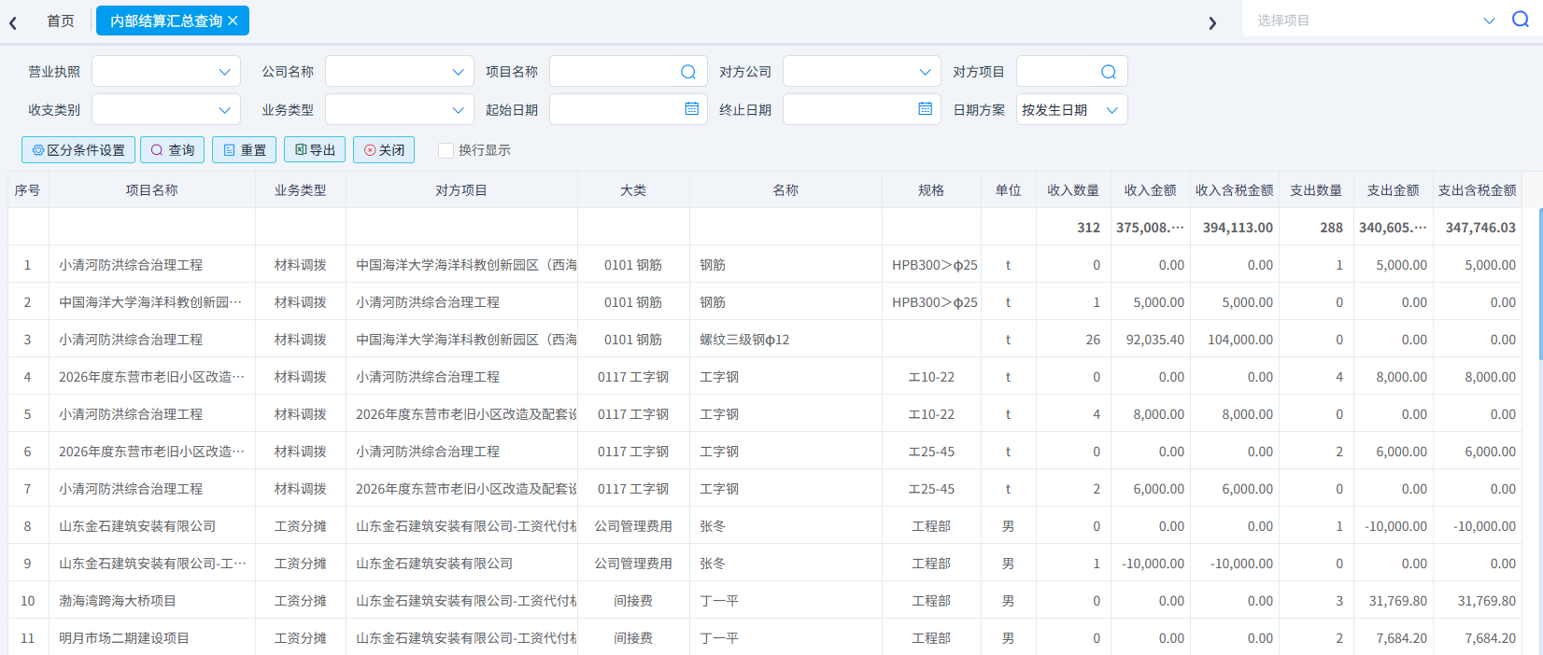Click the search icon in 项目名称 field
The width and height of the screenshot is (1543, 655).
pos(688,72)
